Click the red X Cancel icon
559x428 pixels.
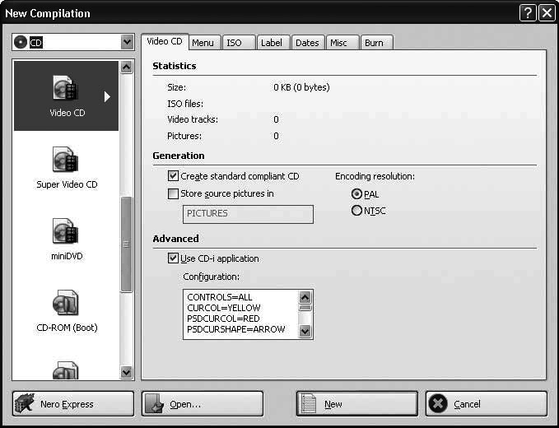pos(439,404)
